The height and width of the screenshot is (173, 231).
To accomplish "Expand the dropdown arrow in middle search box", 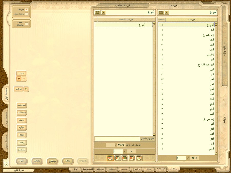I will coord(104,12).
